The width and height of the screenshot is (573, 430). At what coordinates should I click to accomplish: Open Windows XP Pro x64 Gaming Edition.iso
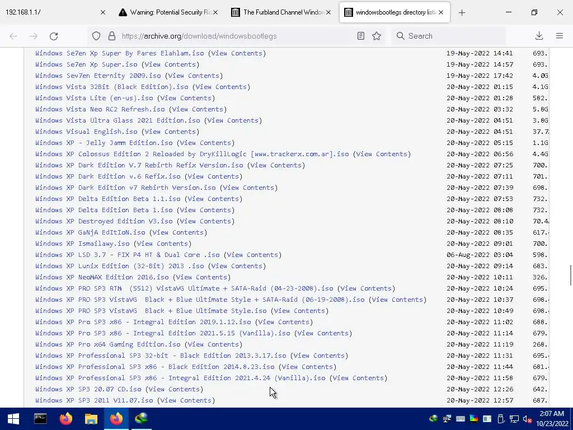click(108, 344)
